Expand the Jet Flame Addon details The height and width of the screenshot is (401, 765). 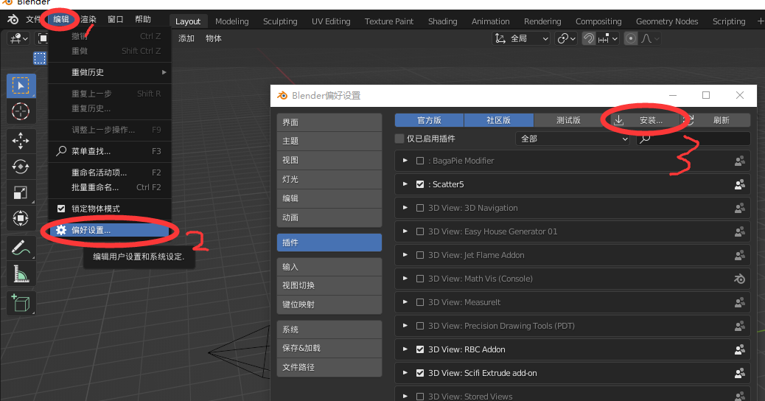tap(405, 255)
